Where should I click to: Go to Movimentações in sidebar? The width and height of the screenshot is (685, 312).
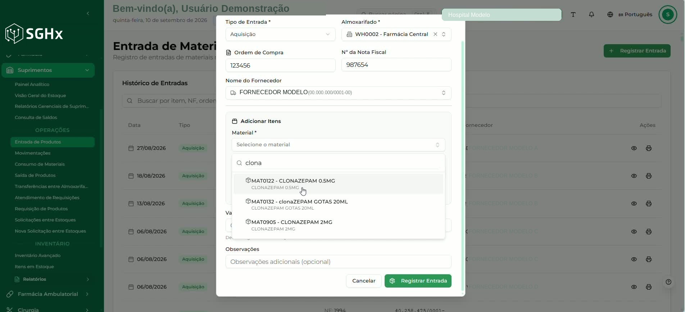pos(32,153)
